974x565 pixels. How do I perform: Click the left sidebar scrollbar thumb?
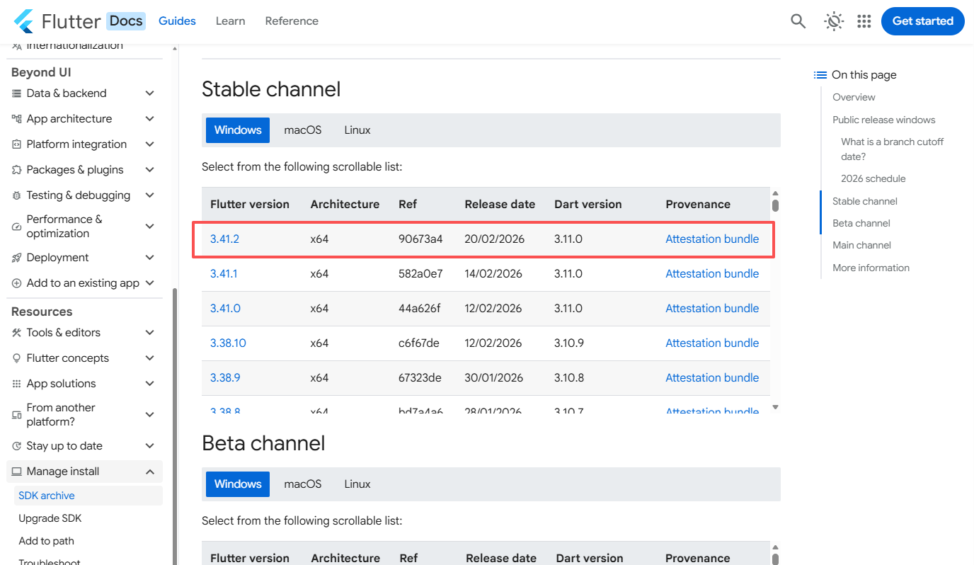(175, 425)
